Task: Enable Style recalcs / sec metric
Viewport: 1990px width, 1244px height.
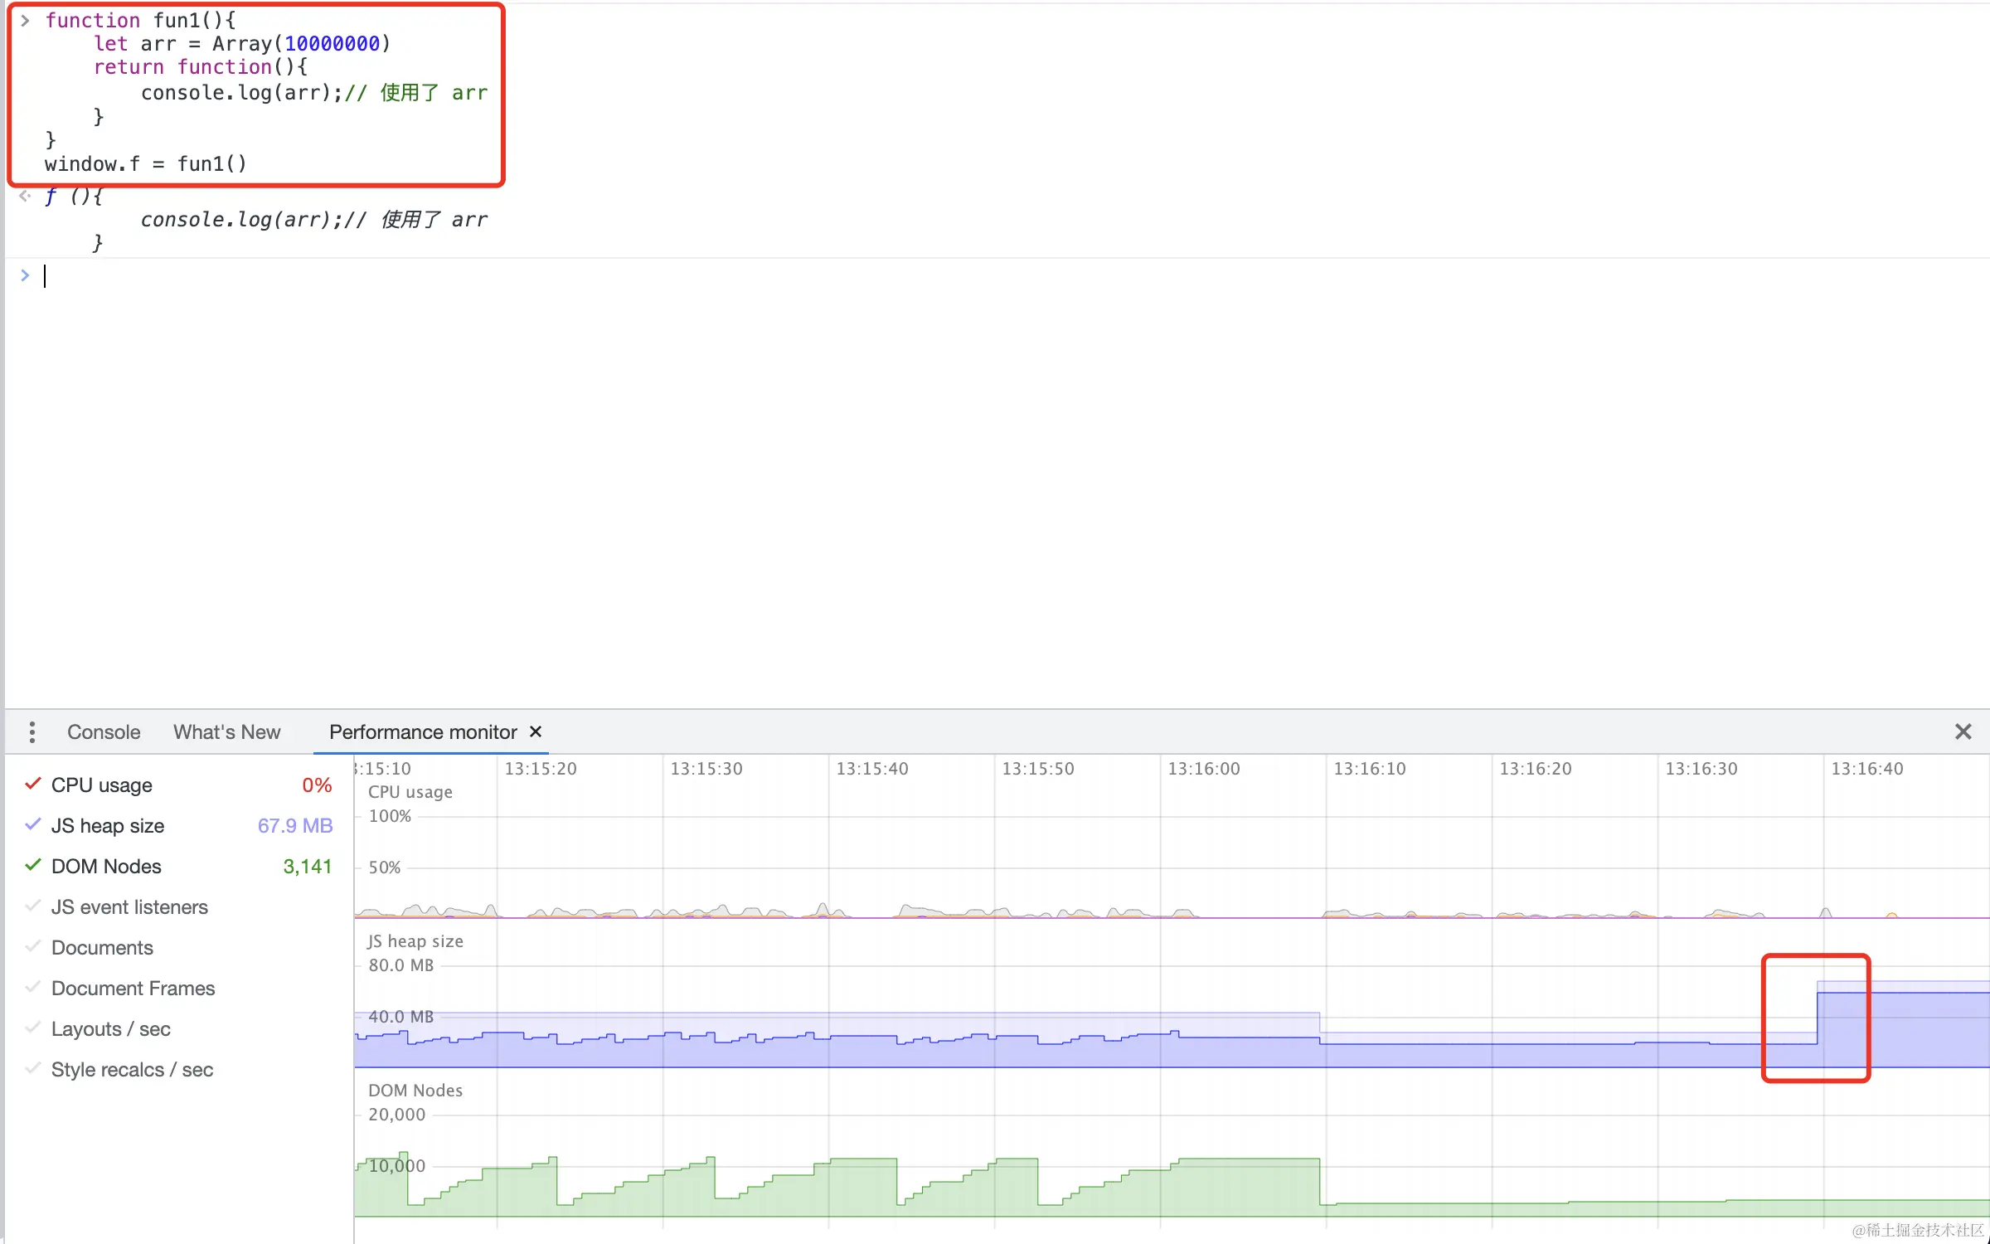Action: pos(33,1069)
